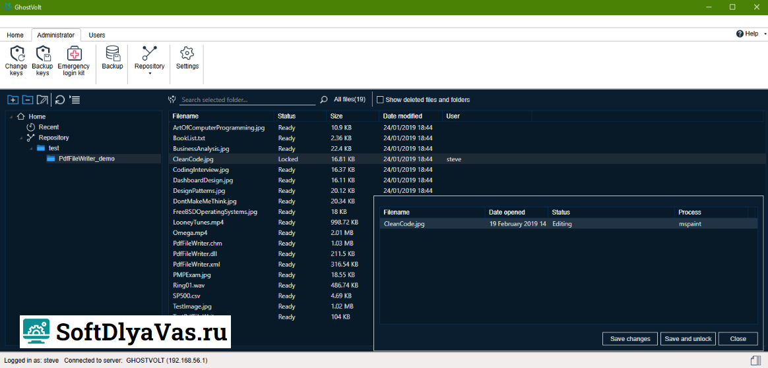This screenshot has width=768, height=368.
Task: Select DesignPatterns.jpg
Action: (199, 191)
